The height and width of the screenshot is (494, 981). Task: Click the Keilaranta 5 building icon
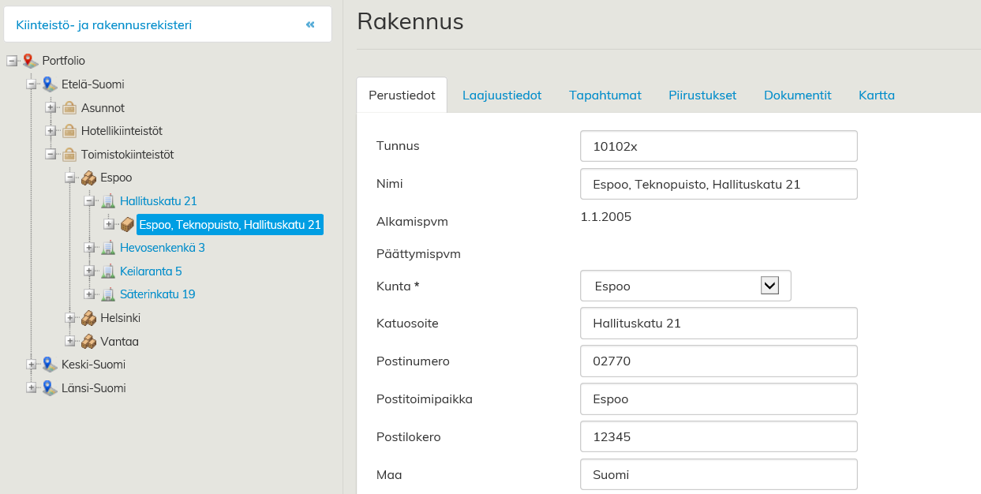tap(108, 271)
